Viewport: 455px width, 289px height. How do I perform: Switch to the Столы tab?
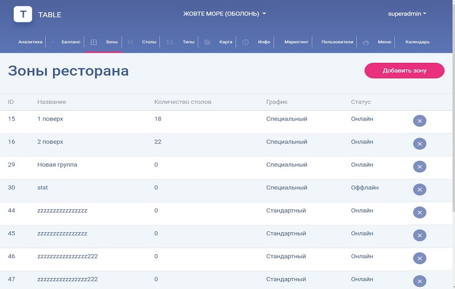[x=149, y=42]
